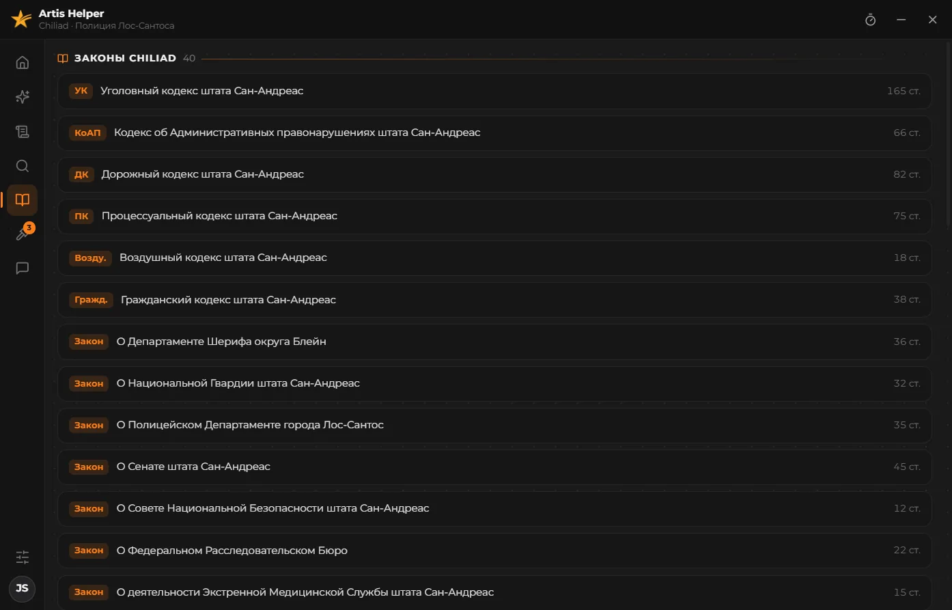Open the tool icon with badge 3

(x=23, y=234)
